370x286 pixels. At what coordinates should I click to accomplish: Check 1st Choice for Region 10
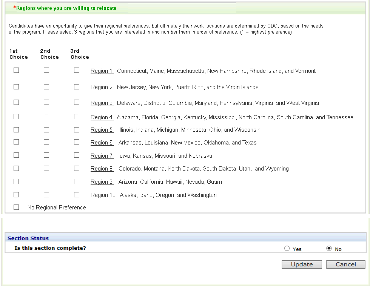point(16,195)
